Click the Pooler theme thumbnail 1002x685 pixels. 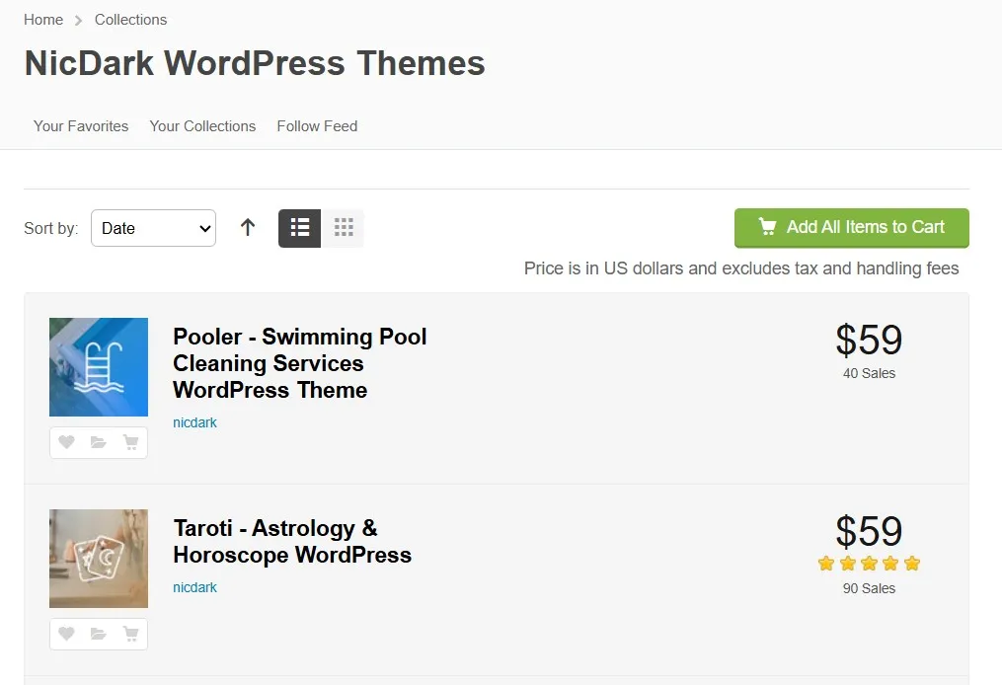tap(99, 367)
